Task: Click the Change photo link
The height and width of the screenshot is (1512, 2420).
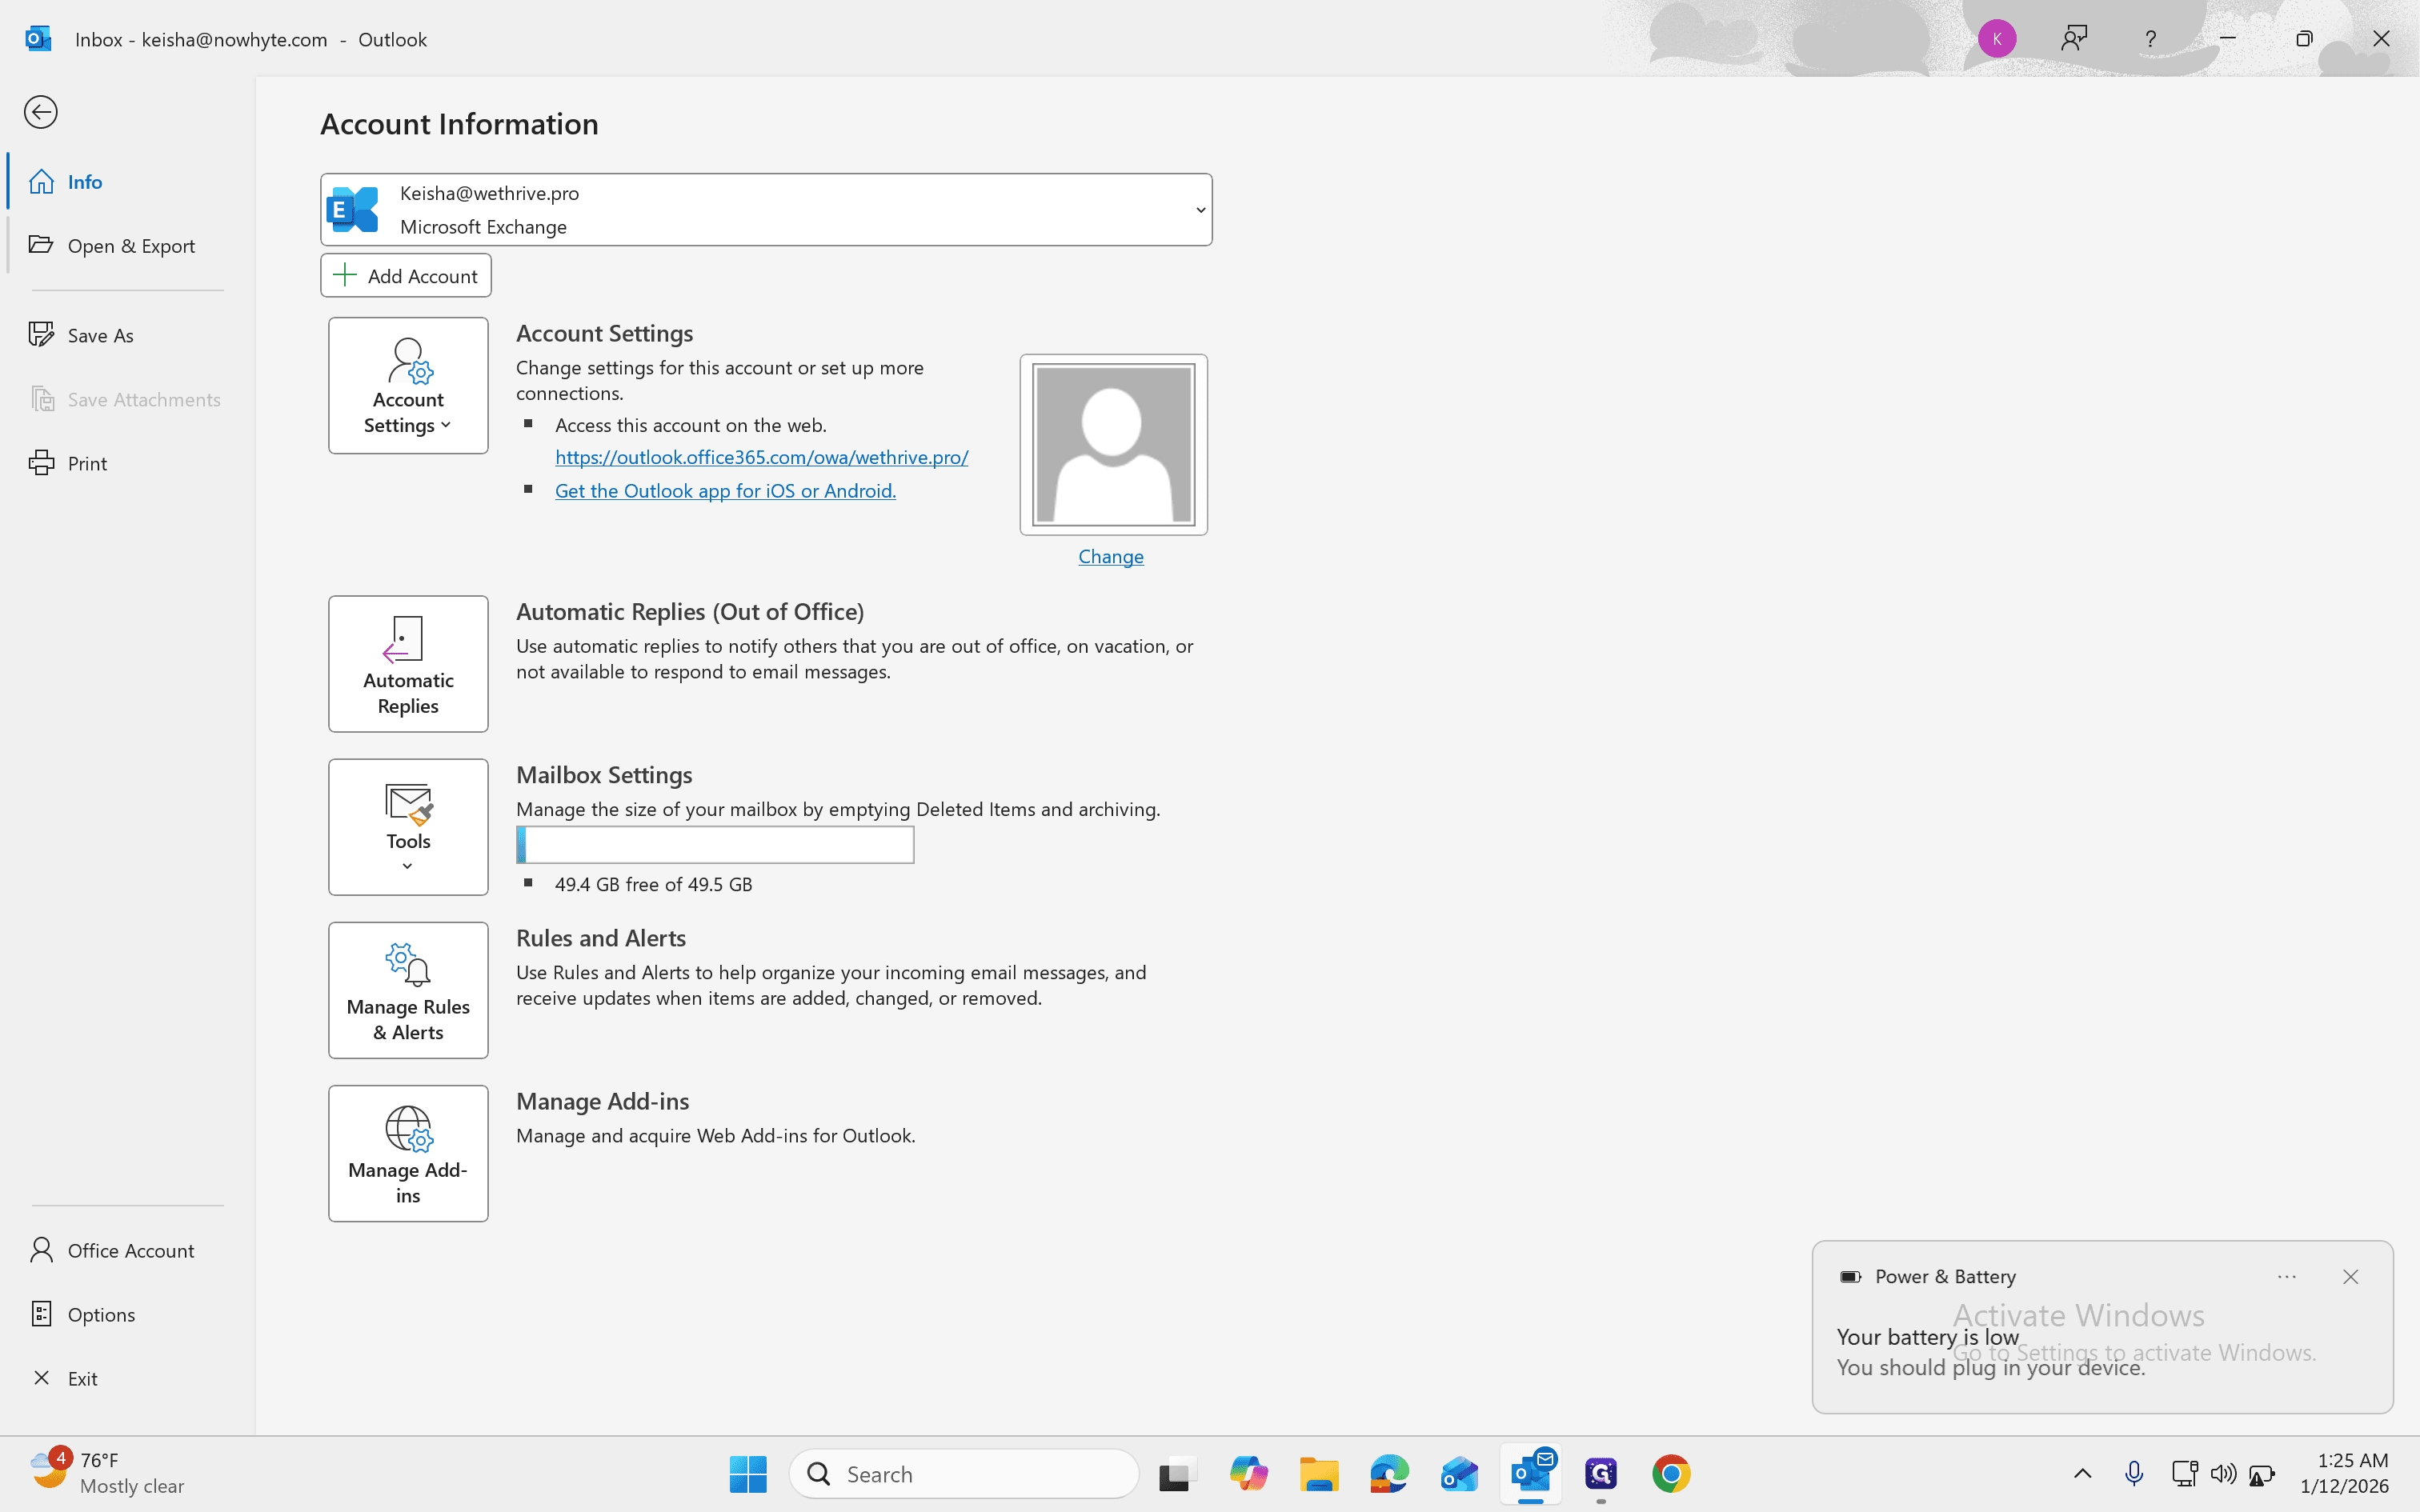Action: 1111,556
